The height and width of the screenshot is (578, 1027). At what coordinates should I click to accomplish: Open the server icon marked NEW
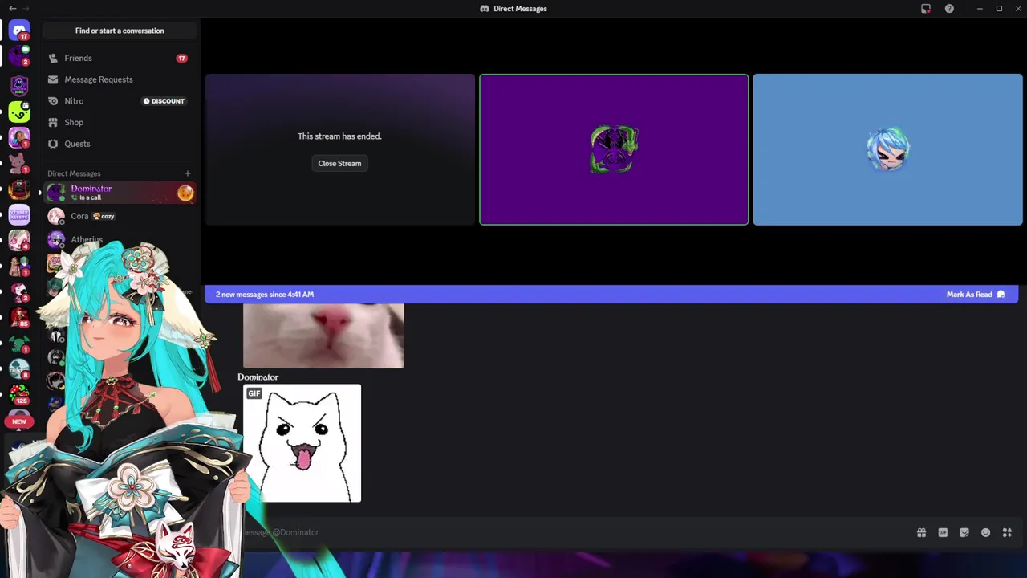(x=19, y=421)
